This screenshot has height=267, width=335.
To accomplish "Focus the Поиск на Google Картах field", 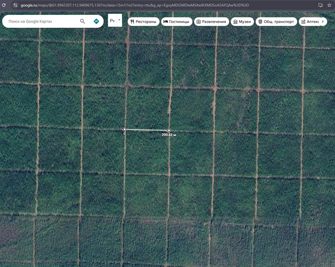I will [43, 22].
